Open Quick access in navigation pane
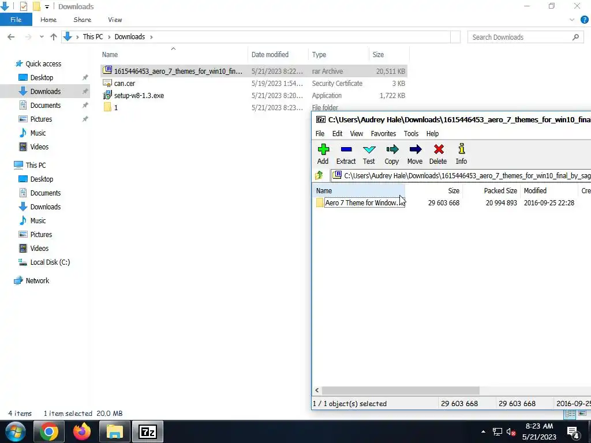The width and height of the screenshot is (591, 443). click(43, 63)
